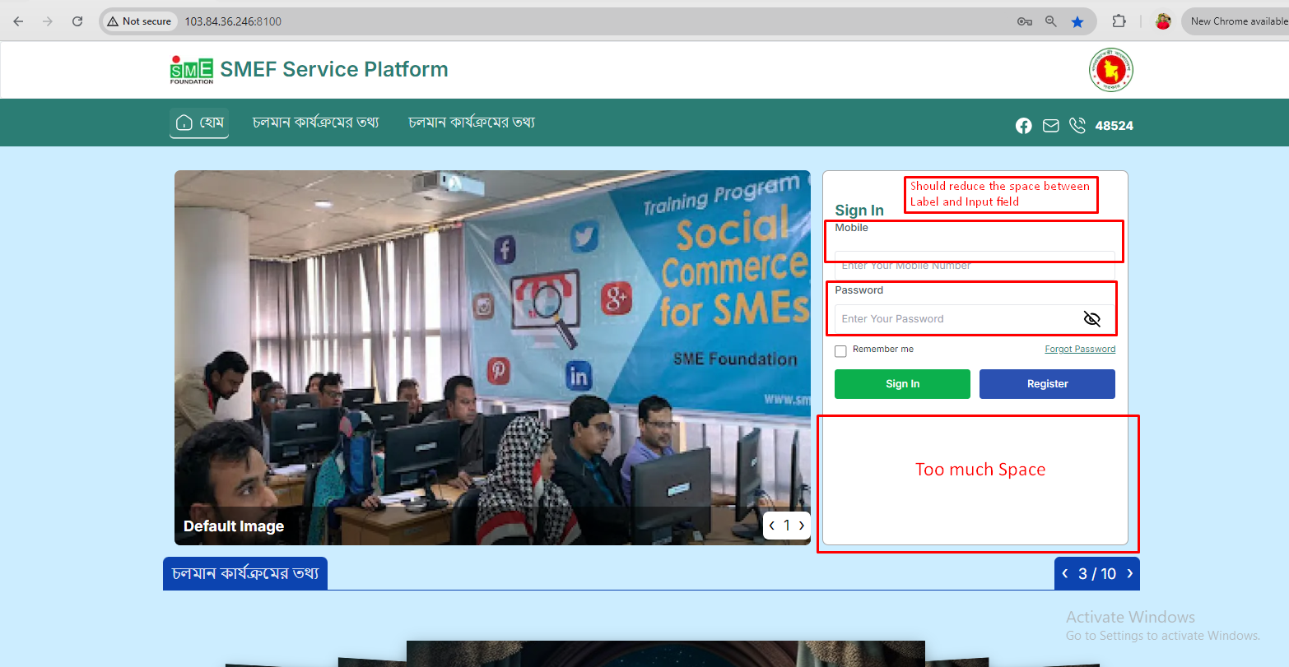This screenshot has height=667, width=1289.
Task: Click the Sign In heading text
Action: (x=859, y=211)
